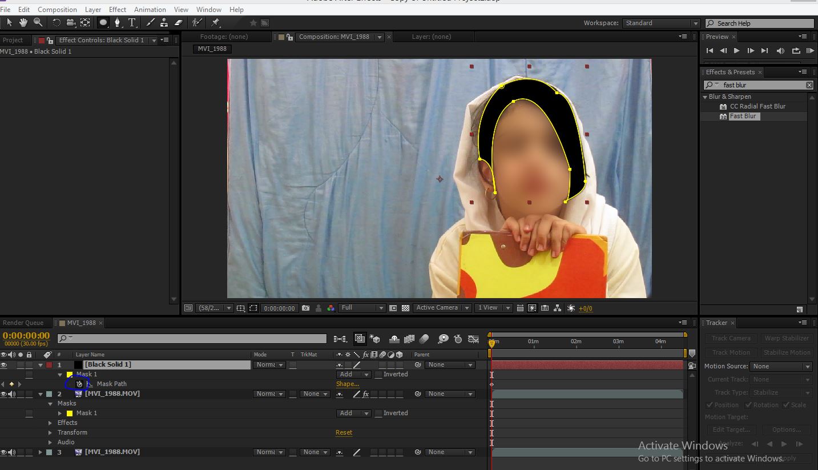Select the Roto Brush tool
Viewport: 818px width, 470px height.
tap(196, 23)
